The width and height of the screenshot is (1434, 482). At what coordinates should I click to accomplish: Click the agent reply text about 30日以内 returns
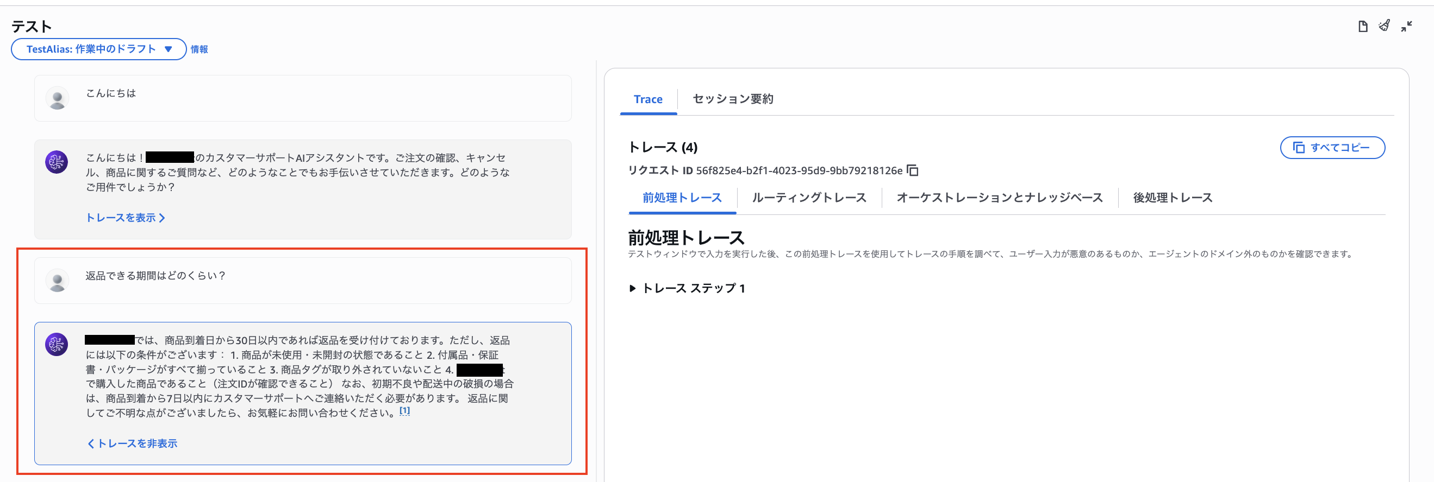click(300, 376)
